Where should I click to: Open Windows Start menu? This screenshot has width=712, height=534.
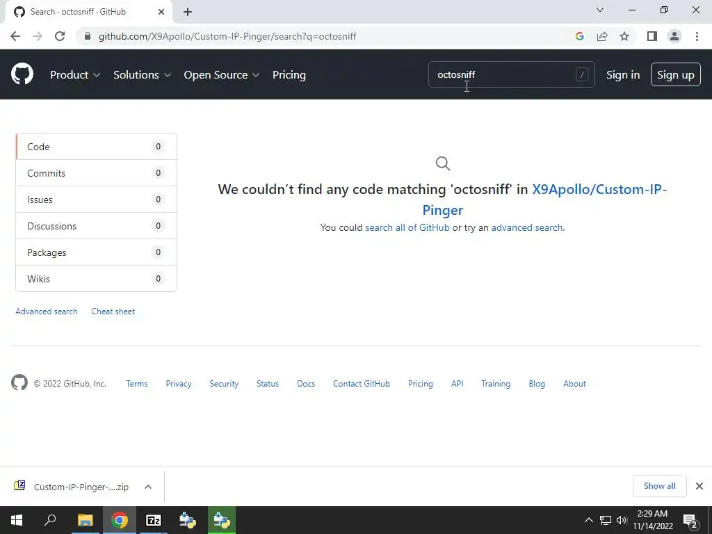pos(17,520)
